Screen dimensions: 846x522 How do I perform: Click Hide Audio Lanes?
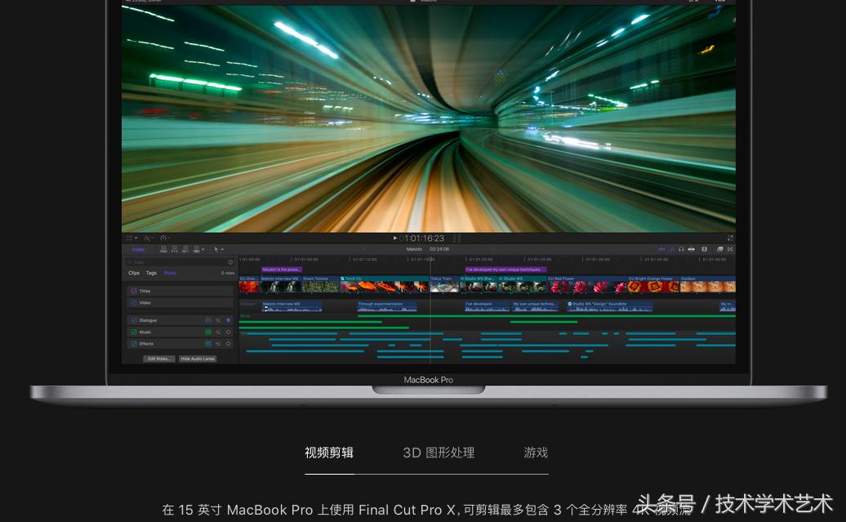[x=197, y=358]
